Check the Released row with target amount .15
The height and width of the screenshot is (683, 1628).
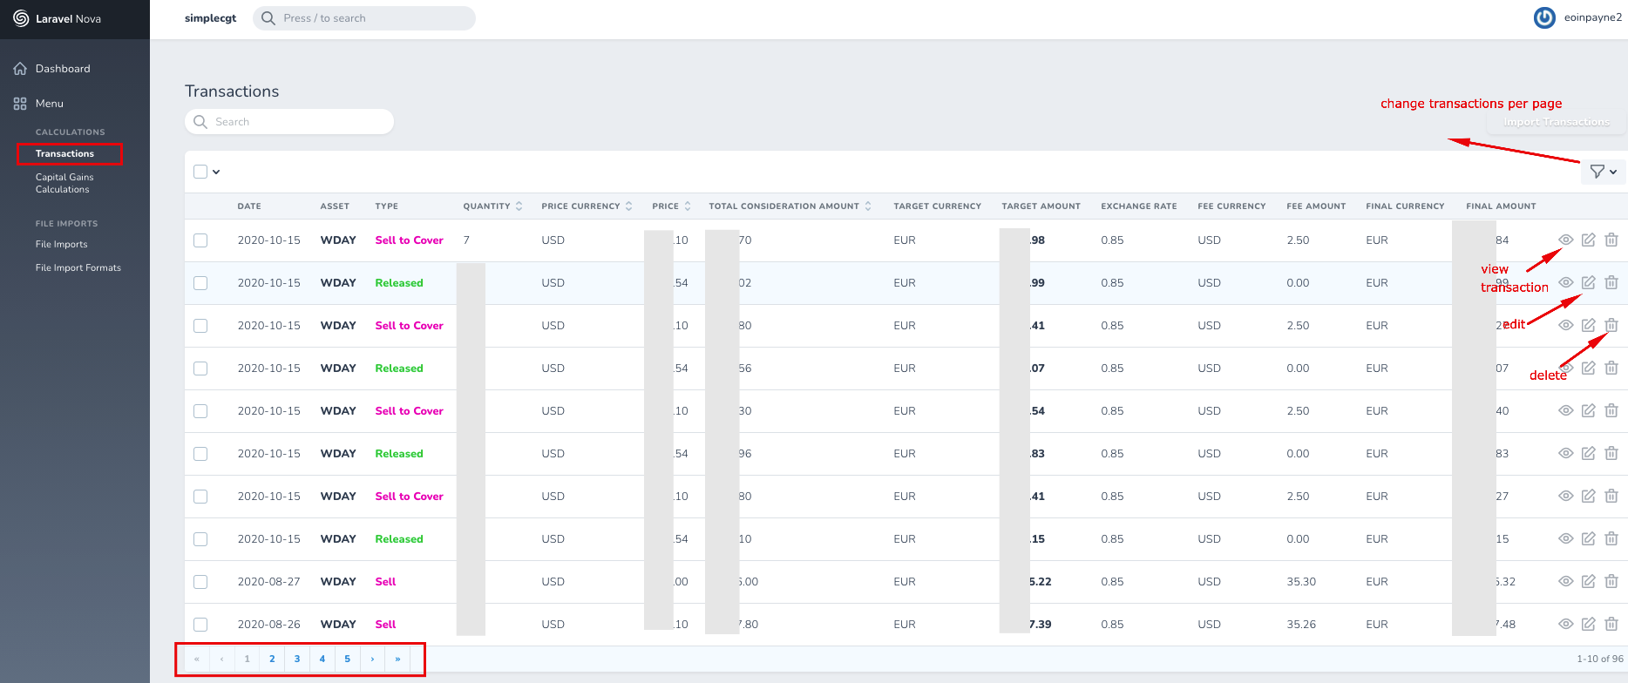click(200, 539)
